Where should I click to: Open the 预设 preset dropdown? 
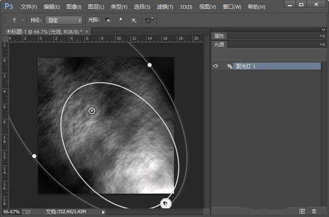64,20
